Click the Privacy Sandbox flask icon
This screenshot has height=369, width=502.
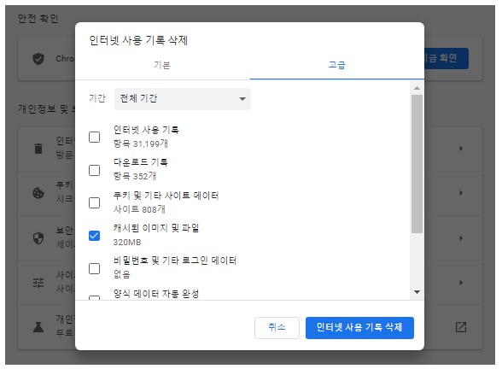pos(38,327)
